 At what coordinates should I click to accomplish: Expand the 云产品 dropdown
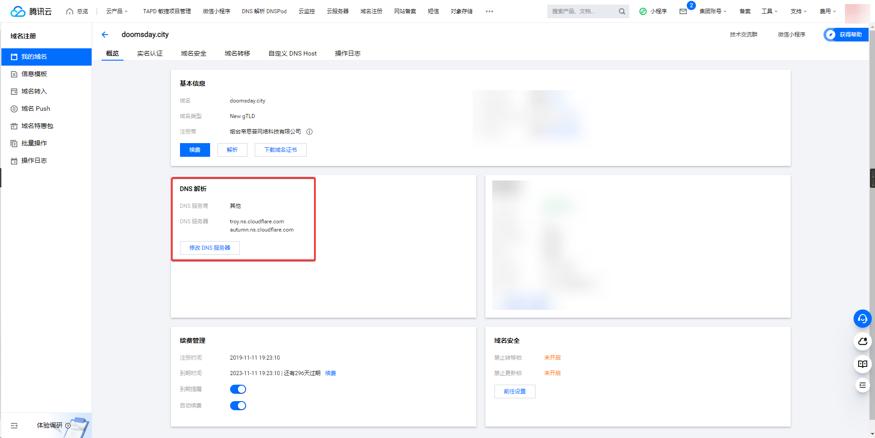point(117,11)
